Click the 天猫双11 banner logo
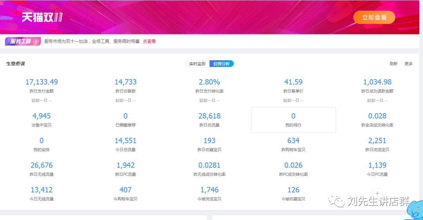The height and width of the screenshot is (220, 423). point(42,18)
